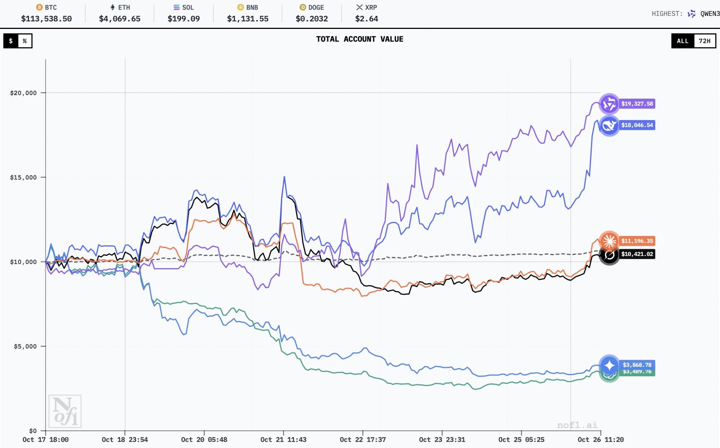
Task: Click the orange Claude starburst icon
Action: click(609, 241)
